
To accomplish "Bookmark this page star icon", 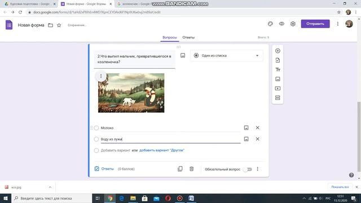I will tap(338, 12).
